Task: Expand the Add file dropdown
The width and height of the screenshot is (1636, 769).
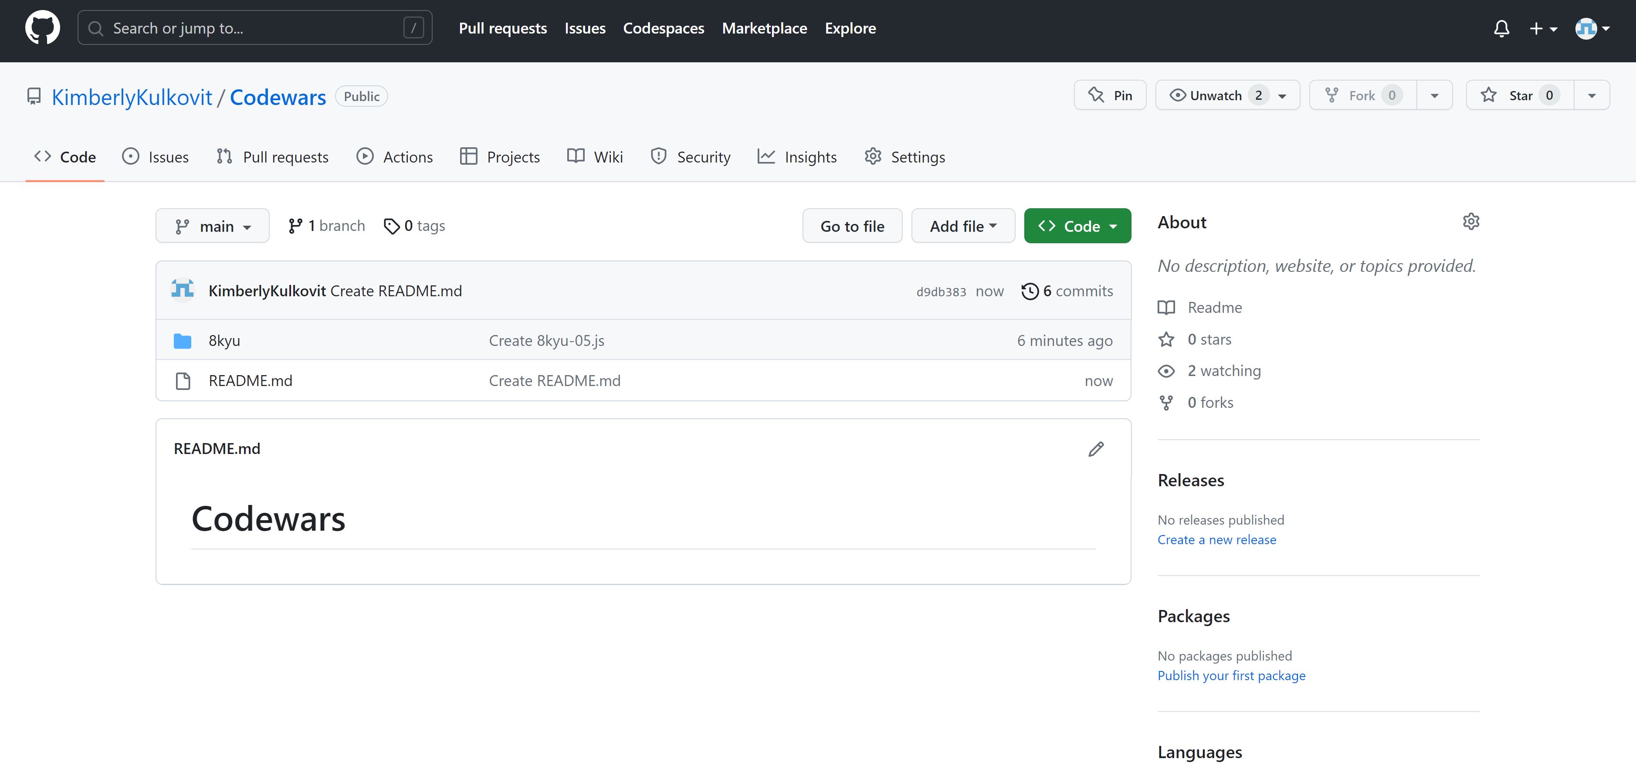Action: click(963, 226)
